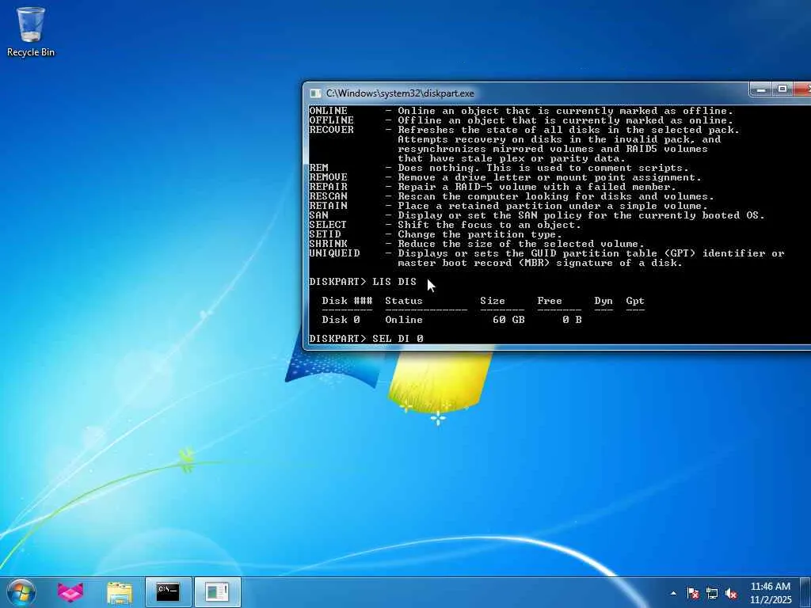Maximize the diskpart.exe window
Viewport: 811px width, 608px height.
(x=782, y=89)
